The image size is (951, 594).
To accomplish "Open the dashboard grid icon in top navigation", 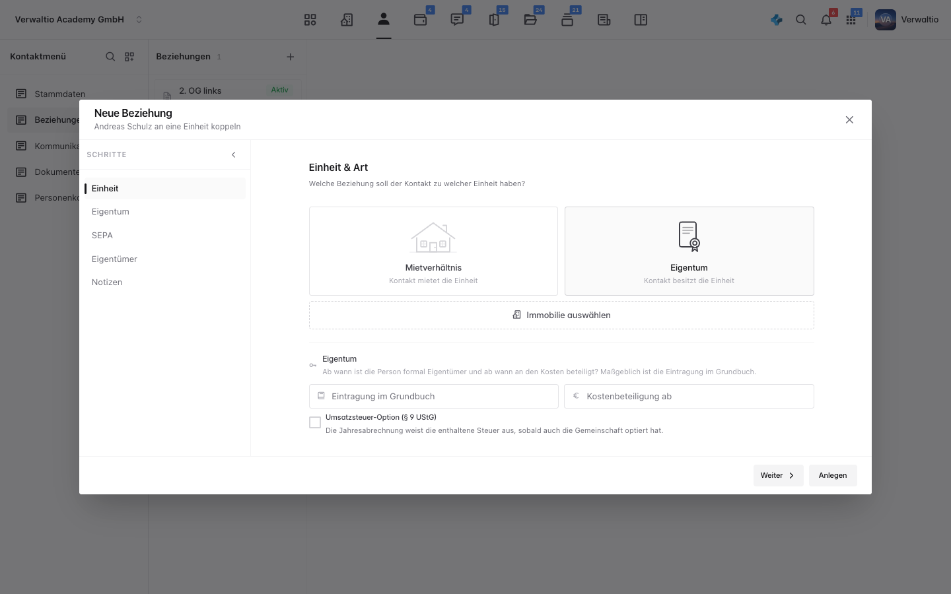I will click(310, 20).
